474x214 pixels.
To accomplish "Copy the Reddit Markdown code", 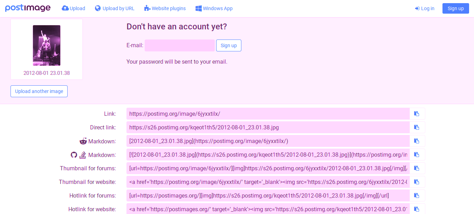I will (x=417, y=141).
